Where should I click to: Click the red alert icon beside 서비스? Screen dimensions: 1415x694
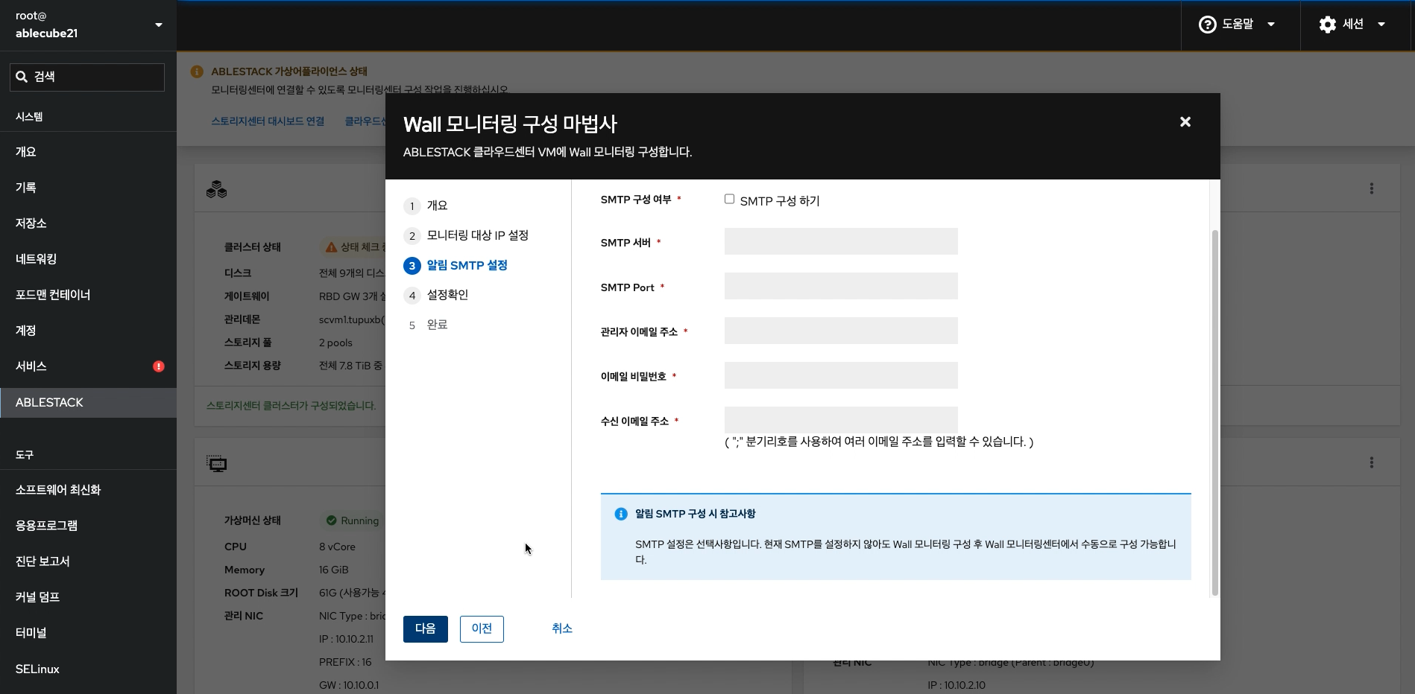point(159,366)
